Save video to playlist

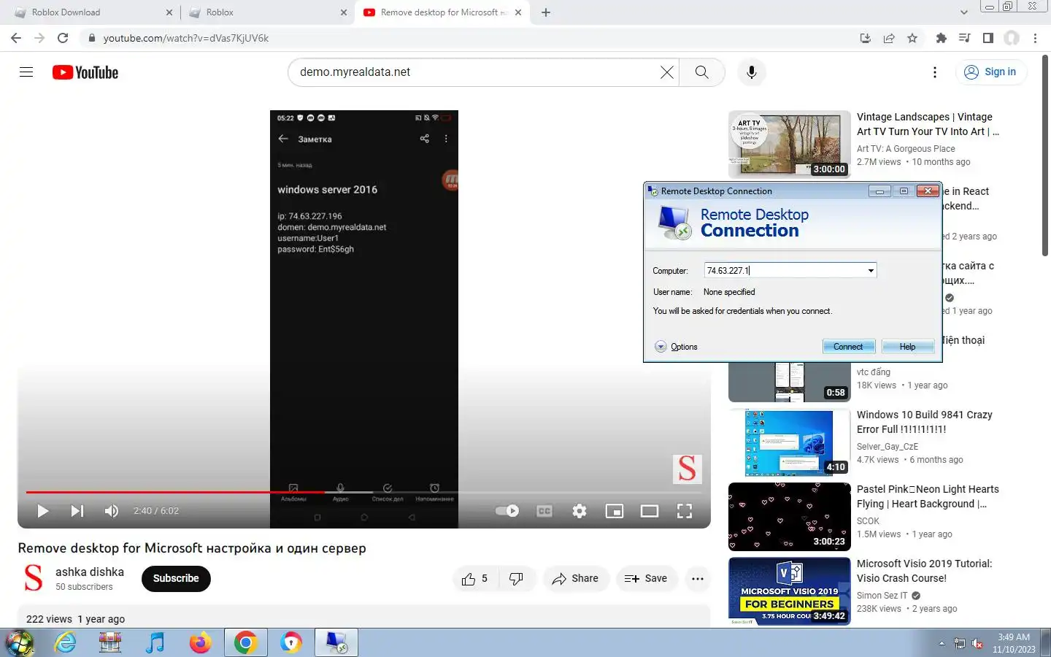pos(646,578)
